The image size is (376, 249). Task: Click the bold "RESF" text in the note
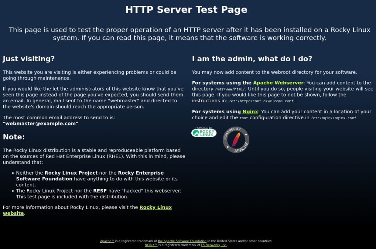tap(100, 191)
